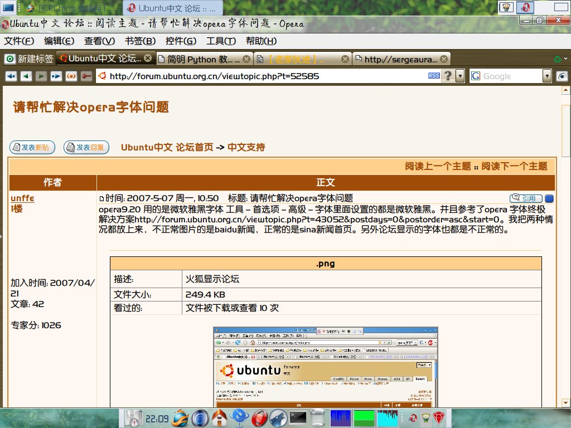Click the blue swirl icon in dock
Viewport: 571px width, 428px height.
click(200, 418)
